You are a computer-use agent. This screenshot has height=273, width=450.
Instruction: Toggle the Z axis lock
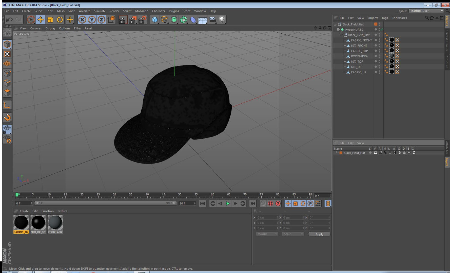101,20
